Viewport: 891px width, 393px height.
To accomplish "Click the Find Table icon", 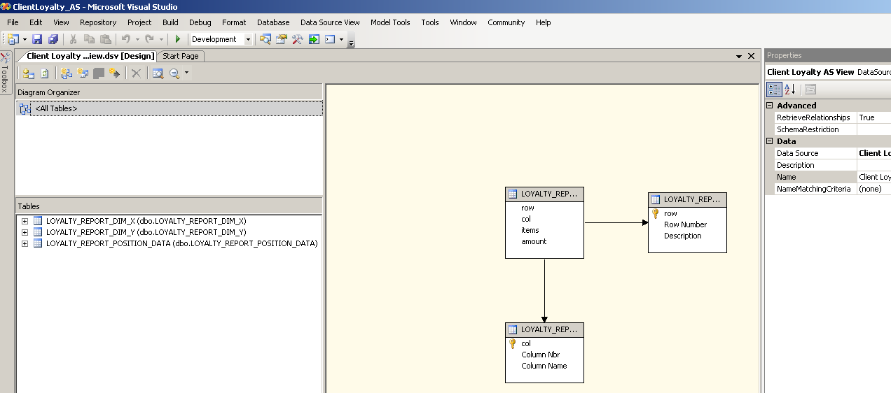I will (x=158, y=73).
